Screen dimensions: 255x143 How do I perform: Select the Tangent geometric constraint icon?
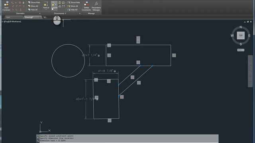(13, 10)
